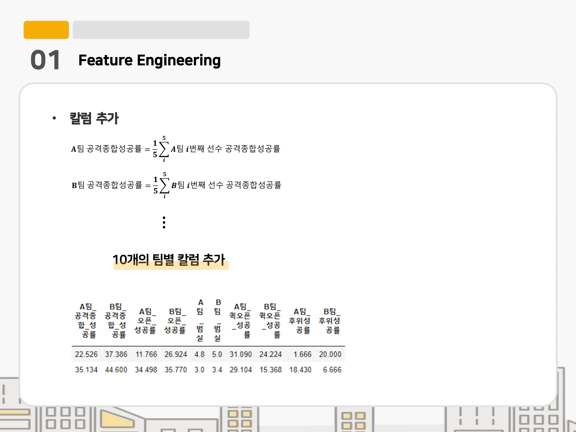Click the Feature Engineering title

(149, 60)
